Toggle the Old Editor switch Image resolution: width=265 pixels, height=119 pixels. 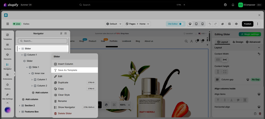(181, 24)
